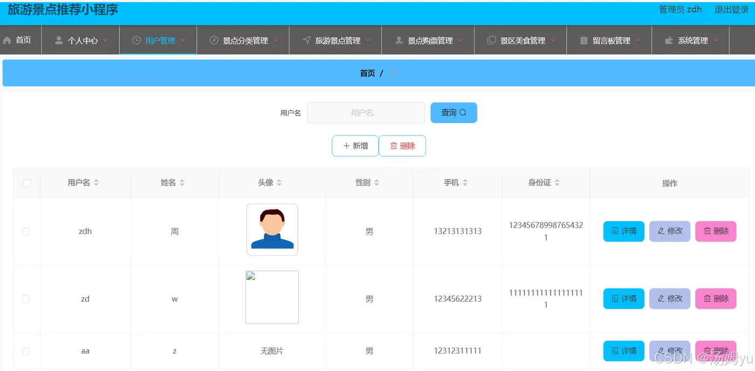The width and height of the screenshot is (755, 371).
Task: Expand the 景点购票管理 dropdown arrow
Action: click(460, 40)
